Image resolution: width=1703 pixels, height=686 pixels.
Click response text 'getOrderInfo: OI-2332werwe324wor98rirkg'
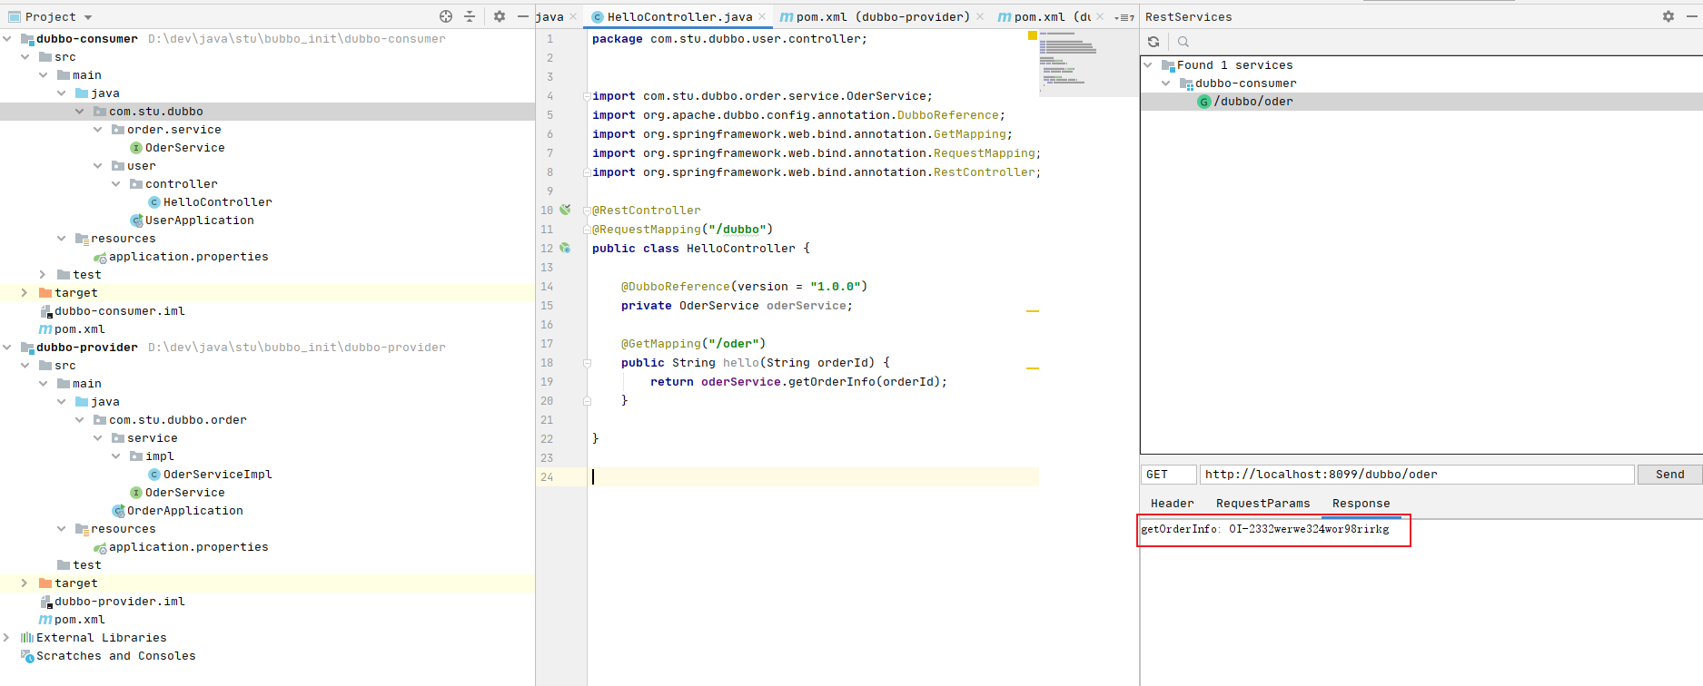[1264, 529]
